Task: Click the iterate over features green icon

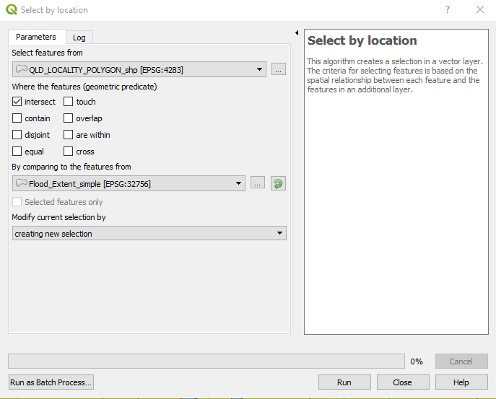Action: 278,184
